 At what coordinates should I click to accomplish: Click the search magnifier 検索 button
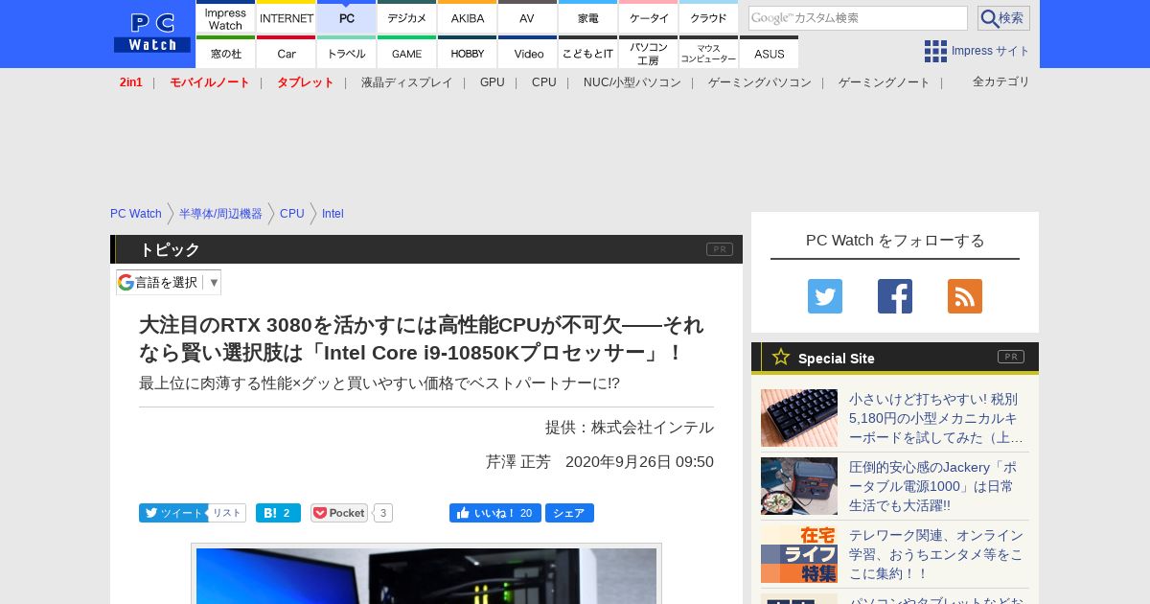1003,18
